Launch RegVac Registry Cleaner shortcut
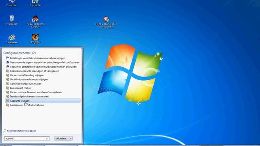260x146 pixels. [35, 21]
